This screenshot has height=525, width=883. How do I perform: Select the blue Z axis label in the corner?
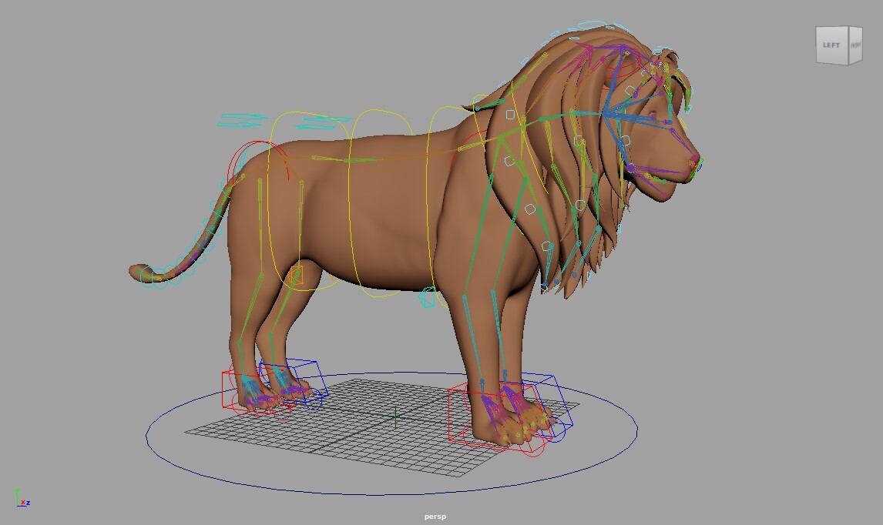point(29,503)
